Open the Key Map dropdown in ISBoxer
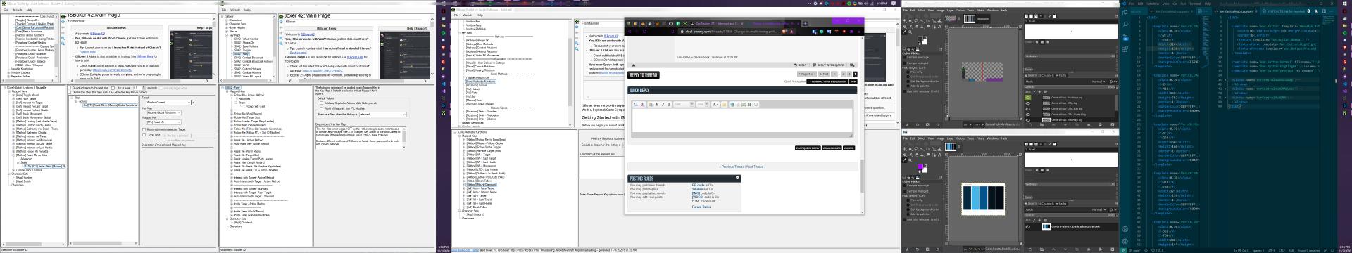Viewport: 1352px width, 253px height. pyautogui.click(x=163, y=112)
